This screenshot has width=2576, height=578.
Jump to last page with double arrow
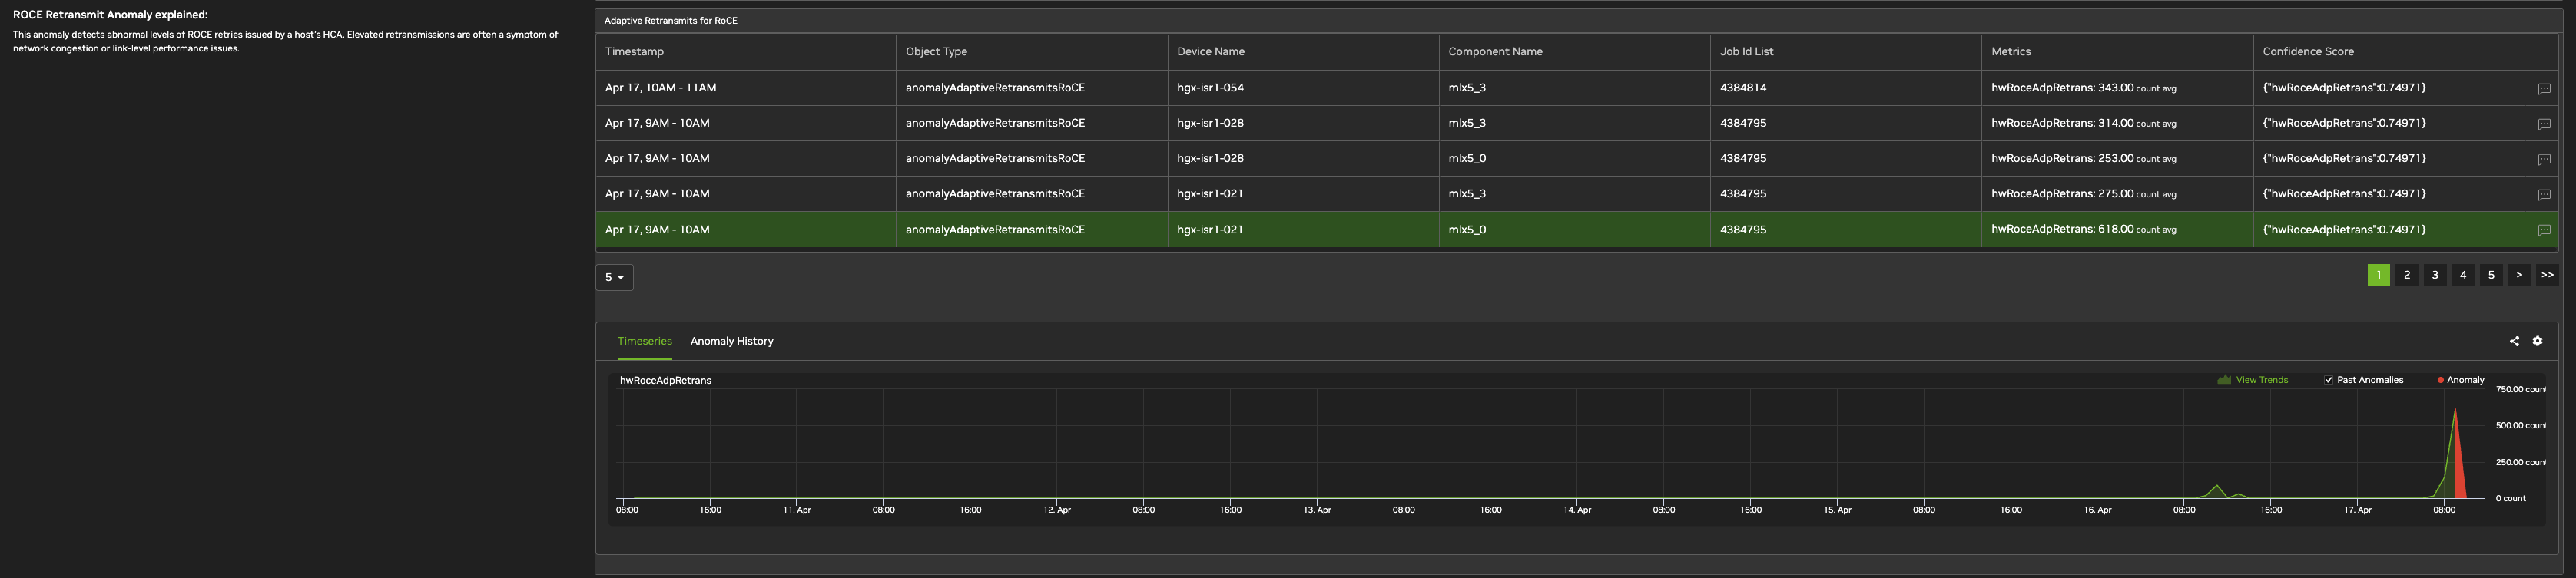2546,275
